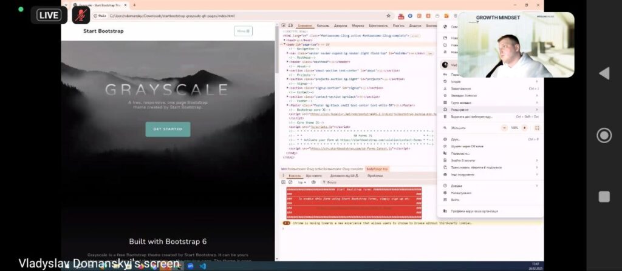Expand the head element node
622x271 pixels.
coord(284,40)
